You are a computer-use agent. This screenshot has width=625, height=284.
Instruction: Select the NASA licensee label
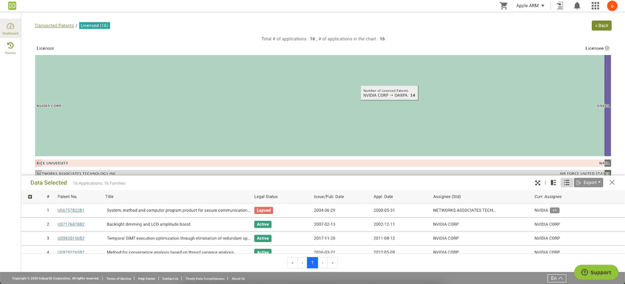point(604,163)
